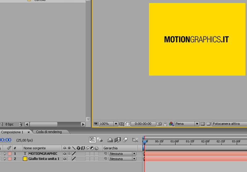
Task: Click the shy switch column header icon
Action: pos(65,148)
